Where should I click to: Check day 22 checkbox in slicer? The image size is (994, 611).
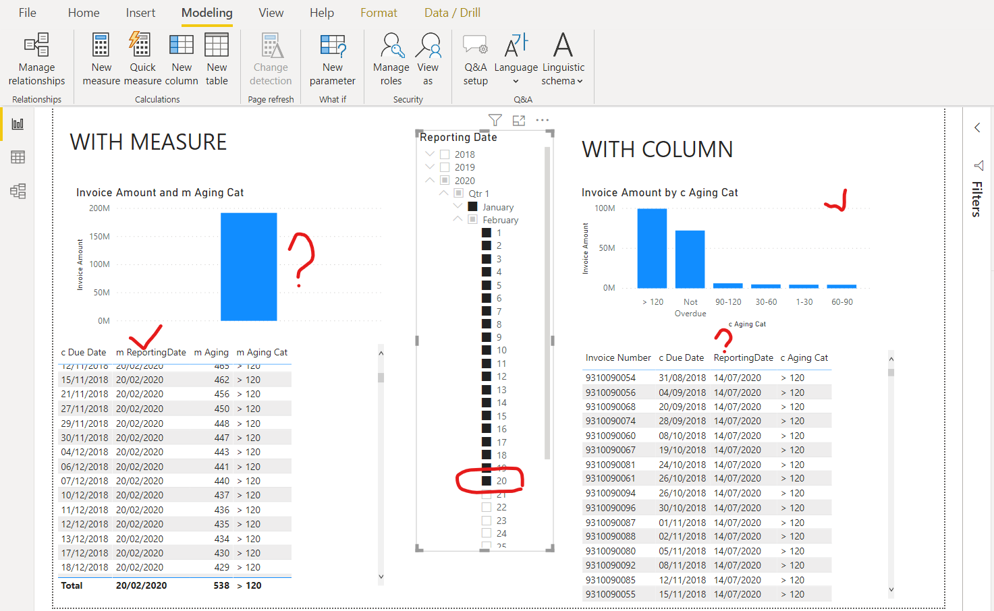[x=487, y=507]
